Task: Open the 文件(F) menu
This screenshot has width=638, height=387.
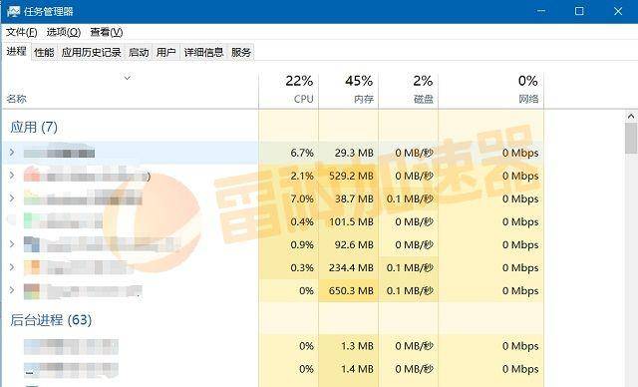Action: [22, 32]
